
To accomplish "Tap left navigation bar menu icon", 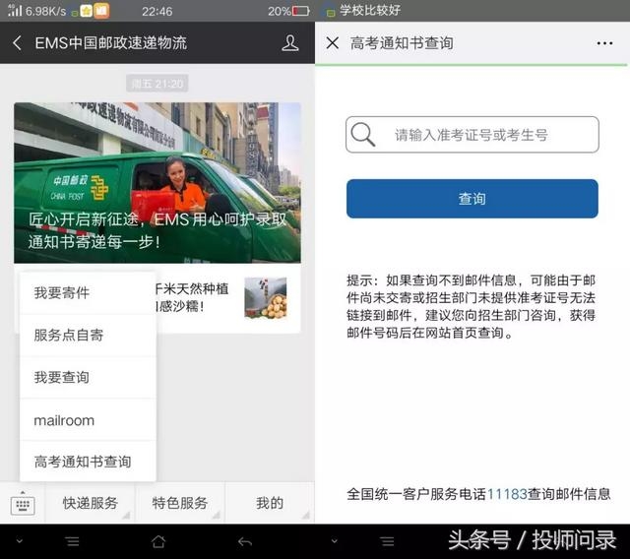I will (73, 541).
